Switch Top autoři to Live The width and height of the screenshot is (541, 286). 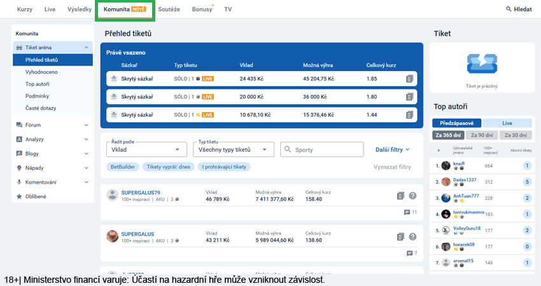click(507, 123)
